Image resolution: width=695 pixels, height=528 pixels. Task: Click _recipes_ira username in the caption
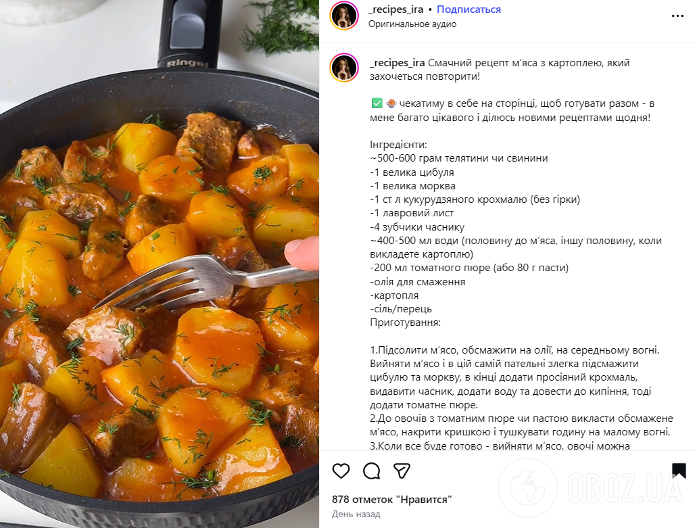[398, 63]
